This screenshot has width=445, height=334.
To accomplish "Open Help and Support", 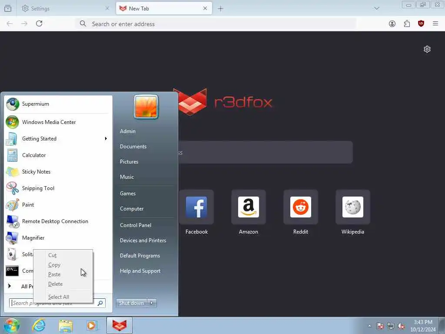I will (140, 271).
